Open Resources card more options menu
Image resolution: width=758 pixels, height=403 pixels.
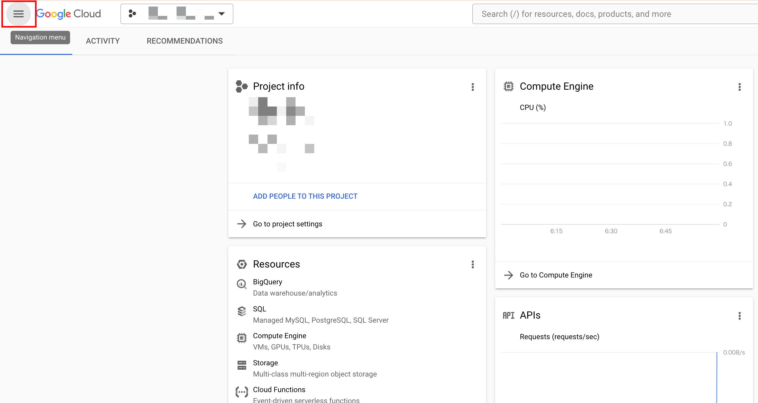(472, 264)
